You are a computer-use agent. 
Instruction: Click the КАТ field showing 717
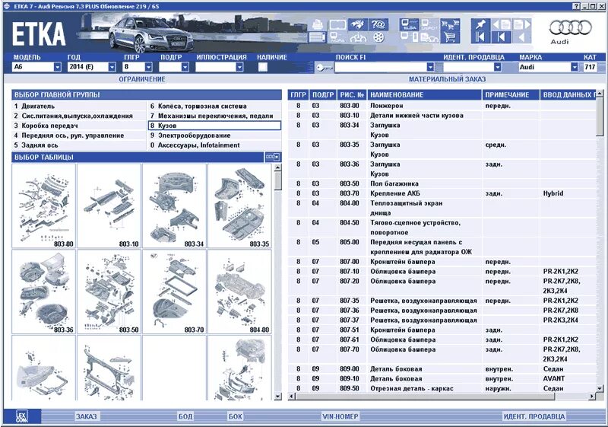590,67
